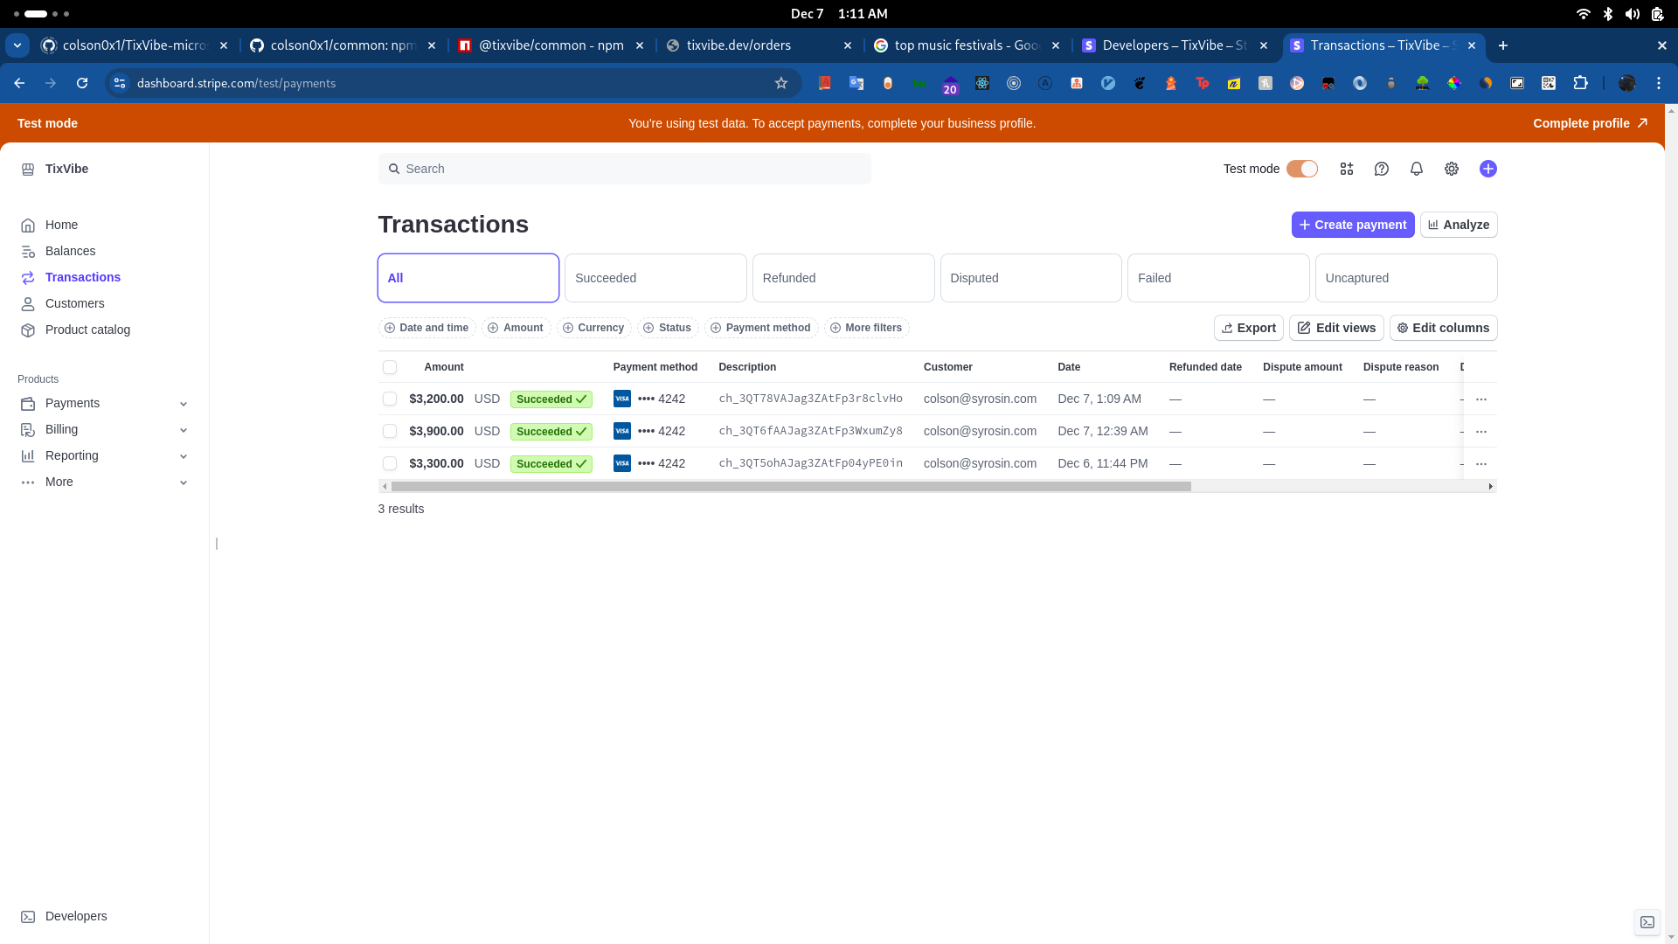
Task: Open the browser extensions puzzle icon
Action: 1580,83
